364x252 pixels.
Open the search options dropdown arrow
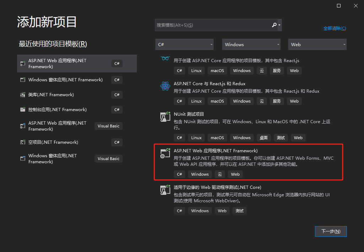point(279,25)
